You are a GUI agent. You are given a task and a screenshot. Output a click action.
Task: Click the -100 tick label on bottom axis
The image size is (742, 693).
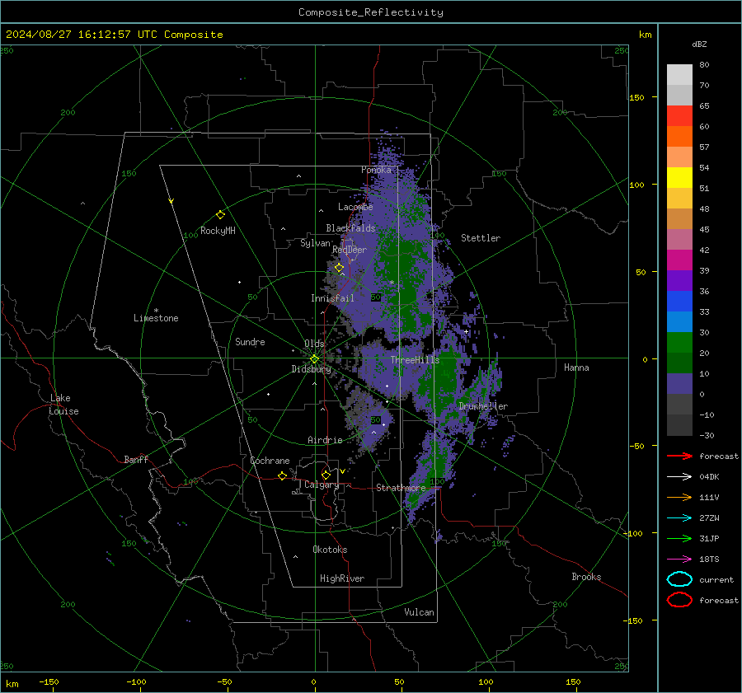(136, 681)
